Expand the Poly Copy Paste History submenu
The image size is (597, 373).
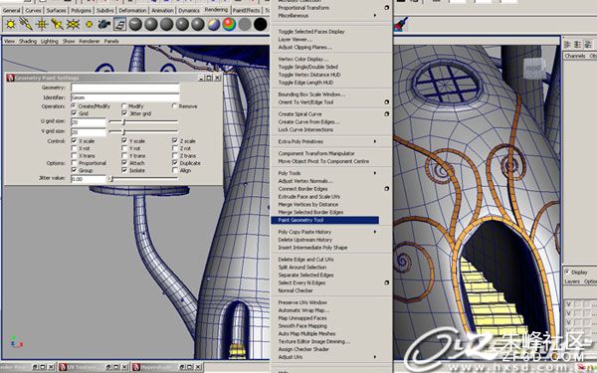[x=375, y=232]
